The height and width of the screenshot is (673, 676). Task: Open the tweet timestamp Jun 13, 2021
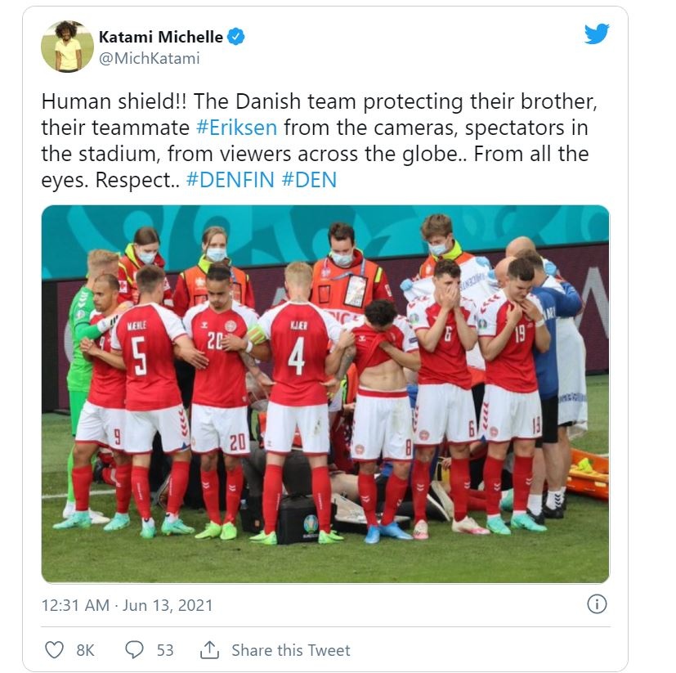pos(128,605)
